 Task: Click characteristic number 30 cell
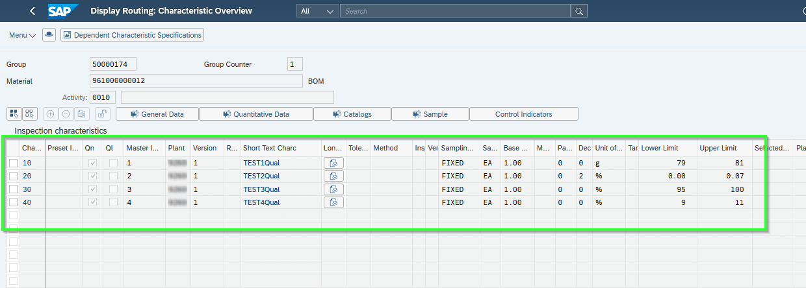[32, 189]
